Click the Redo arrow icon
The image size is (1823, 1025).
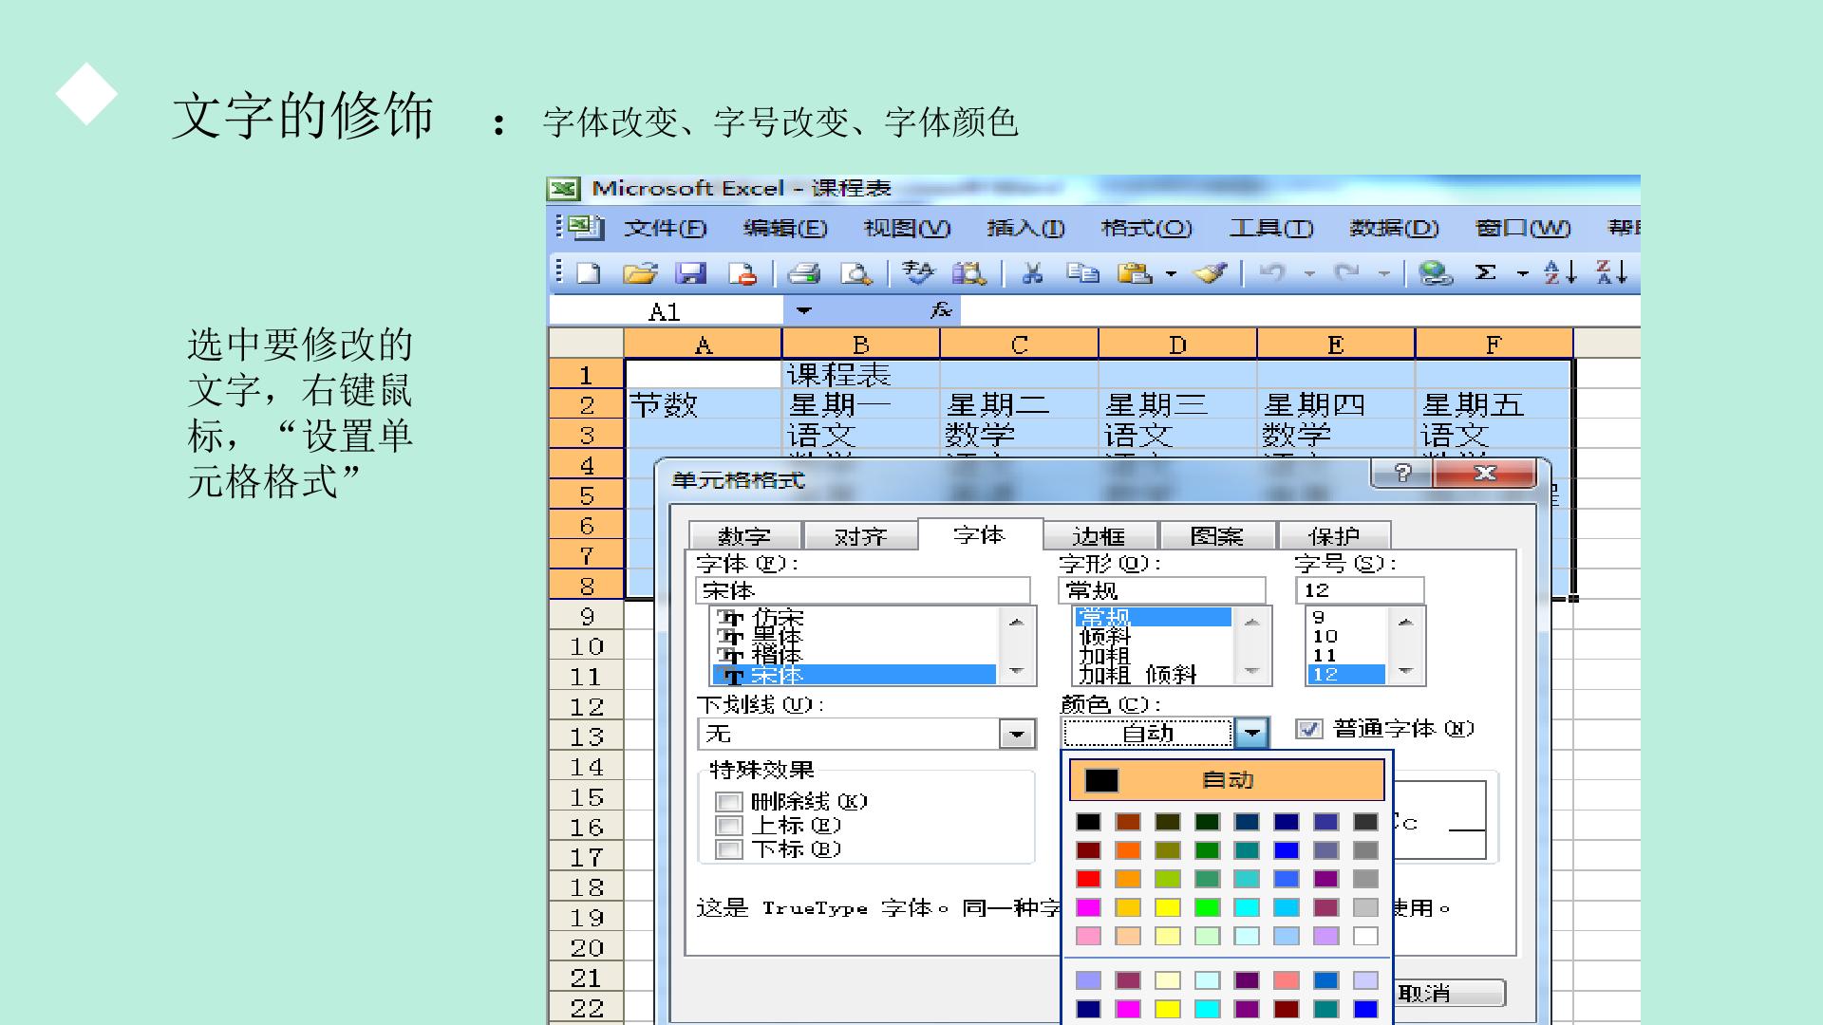tap(1346, 273)
